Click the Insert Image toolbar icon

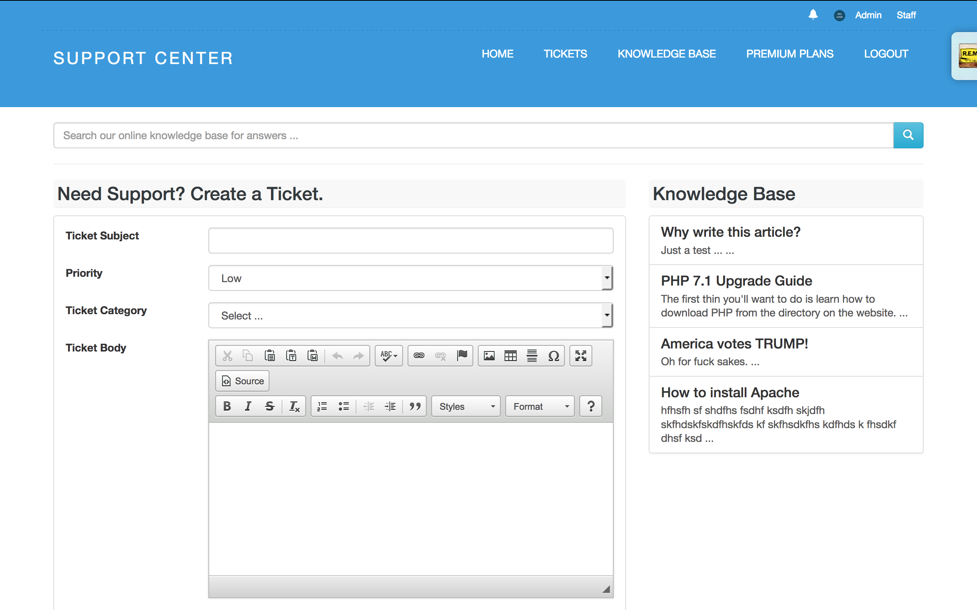coord(489,355)
